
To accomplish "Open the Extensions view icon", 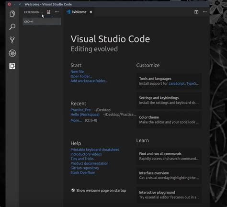I will [x=12, y=66].
